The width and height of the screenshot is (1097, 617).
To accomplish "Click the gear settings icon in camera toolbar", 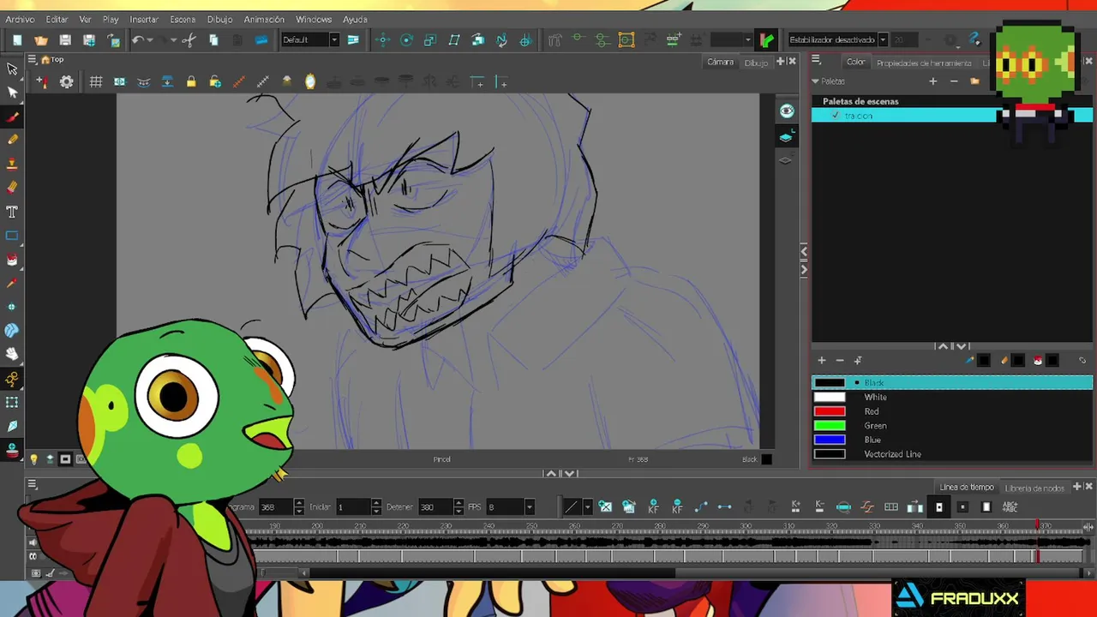I will (x=66, y=82).
